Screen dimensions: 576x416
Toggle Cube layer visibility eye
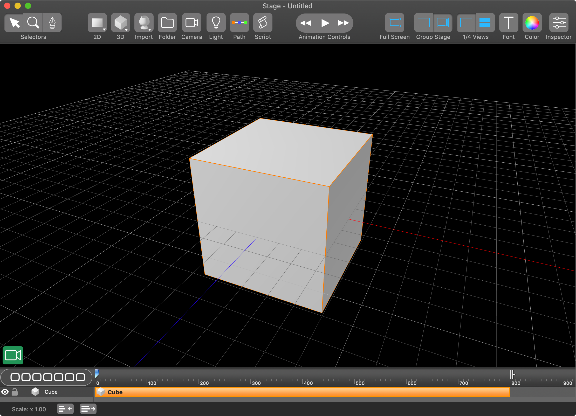(x=5, y=392)
